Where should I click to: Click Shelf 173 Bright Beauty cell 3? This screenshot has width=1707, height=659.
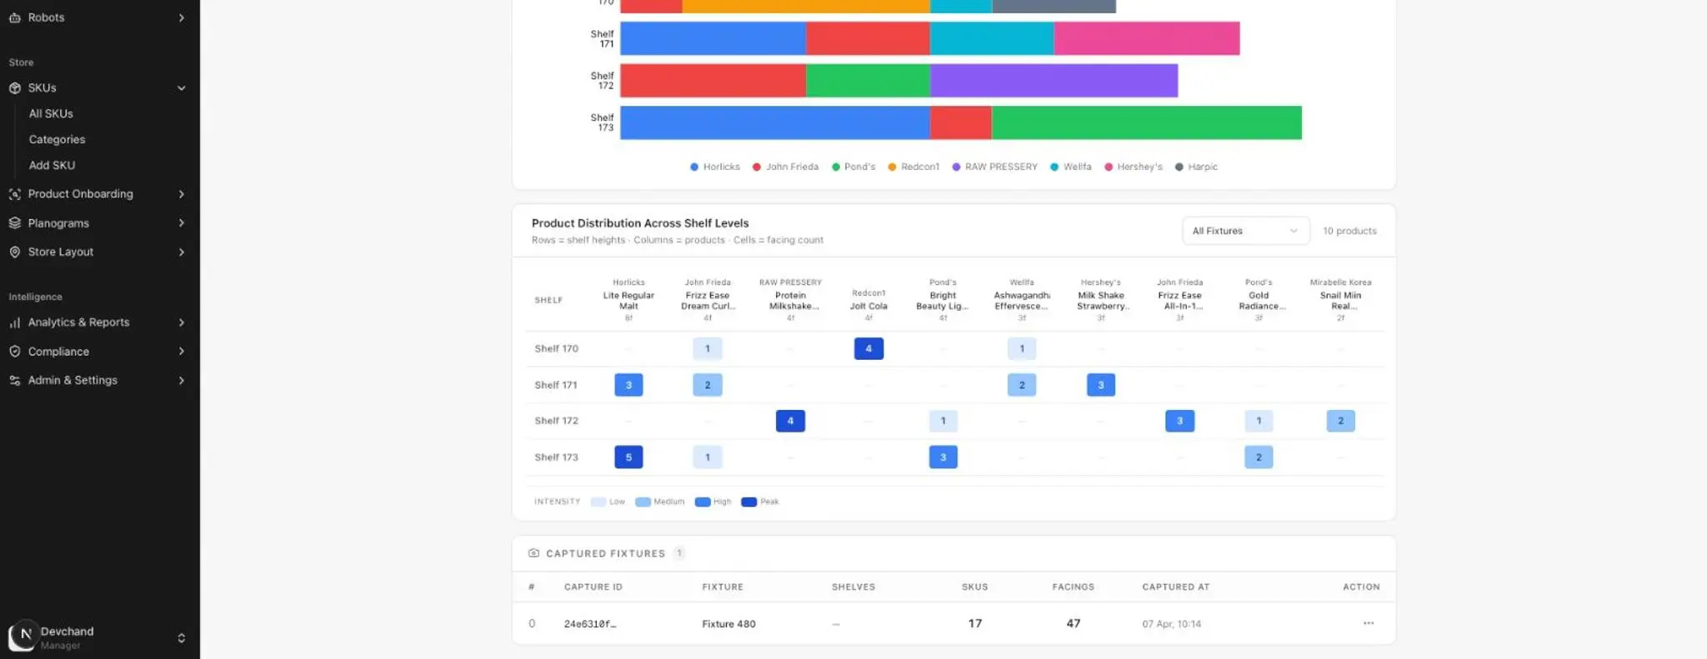tap(943, 457)
